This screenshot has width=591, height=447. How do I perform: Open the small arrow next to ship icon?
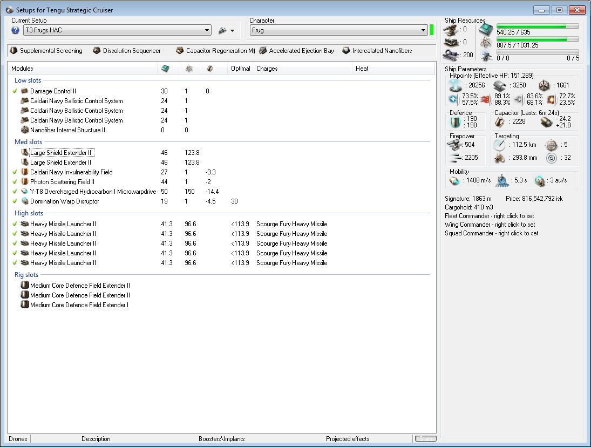click(233, 31)
